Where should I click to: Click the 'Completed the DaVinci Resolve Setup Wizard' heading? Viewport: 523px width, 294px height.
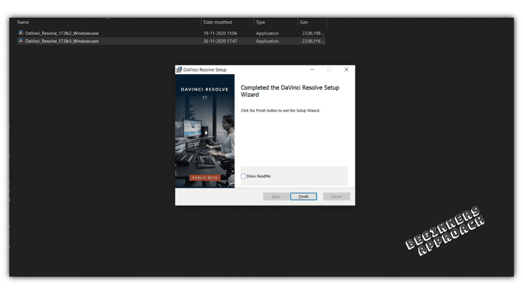pos(290,91)
